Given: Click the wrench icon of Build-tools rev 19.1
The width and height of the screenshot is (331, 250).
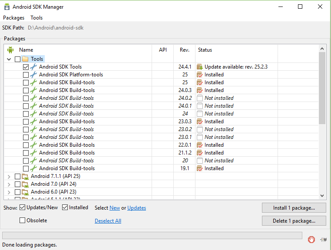Looking at the screenshot, I should 33,168.
